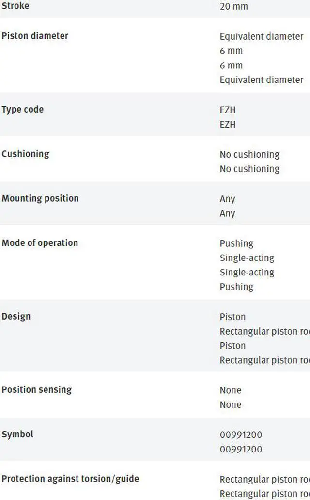Select the first No cushioning value

point(249,155)
